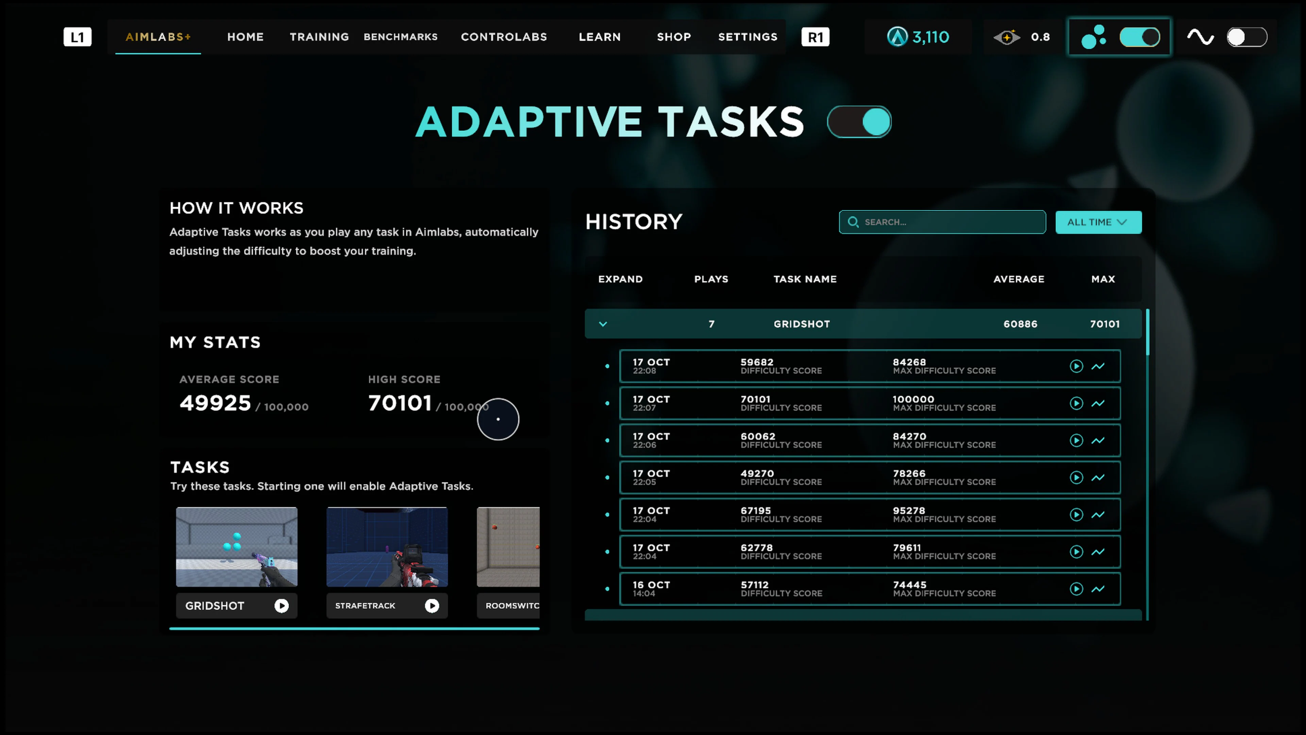Switch to the BENCHMARKS tab
The image size is (1306, 735).
point(401,36)
